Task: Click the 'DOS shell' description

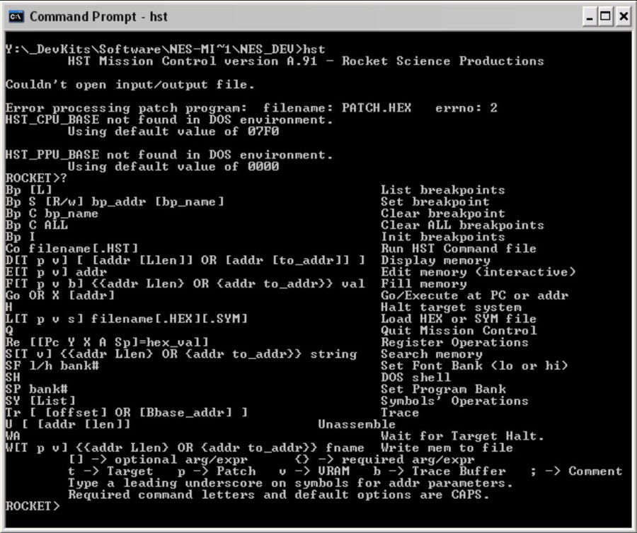Action: [415, 377]
